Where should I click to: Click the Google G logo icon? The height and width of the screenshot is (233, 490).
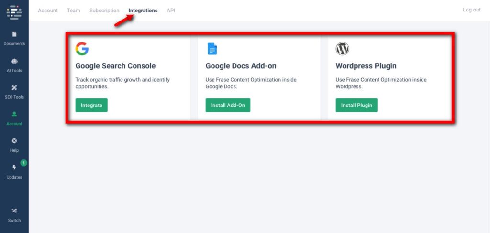(x=82, y=49)
